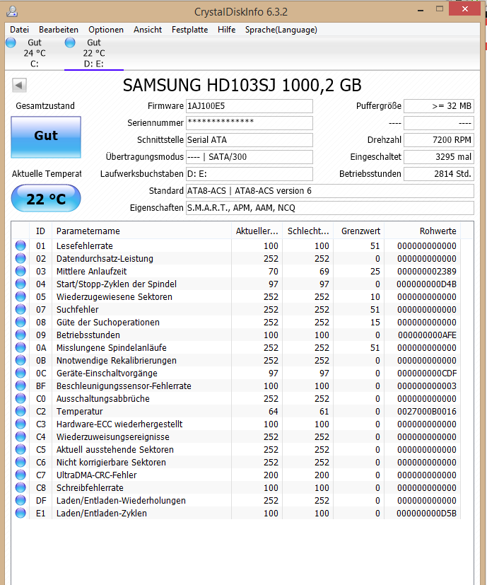The height and width of the screenshot is (585, 487).
Task: Click status icon for Aktuell ausstehende Sektoren
Action: click(x=20, y=449)
